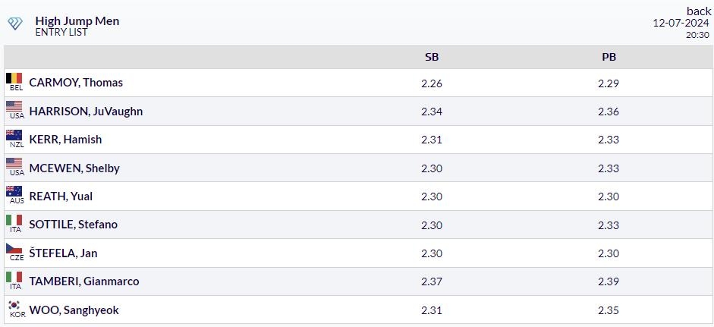Click the New Zealand flag beside KERR

point(14,135)
